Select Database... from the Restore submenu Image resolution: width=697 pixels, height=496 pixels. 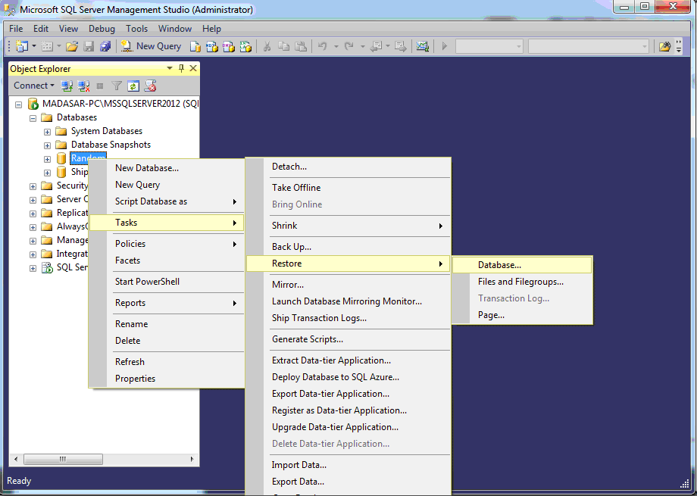click(x=499, y=265)
